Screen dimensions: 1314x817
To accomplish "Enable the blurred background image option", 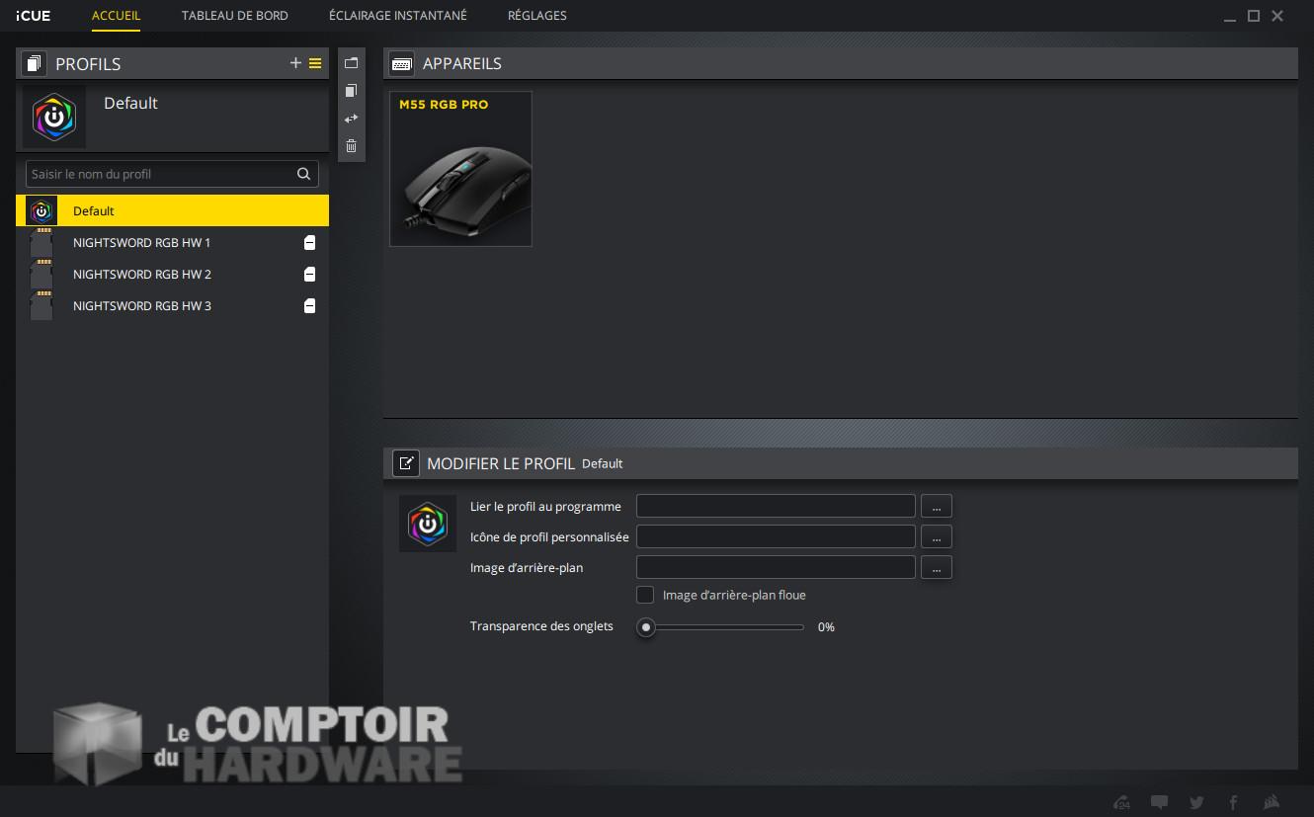I will (645, 595).
